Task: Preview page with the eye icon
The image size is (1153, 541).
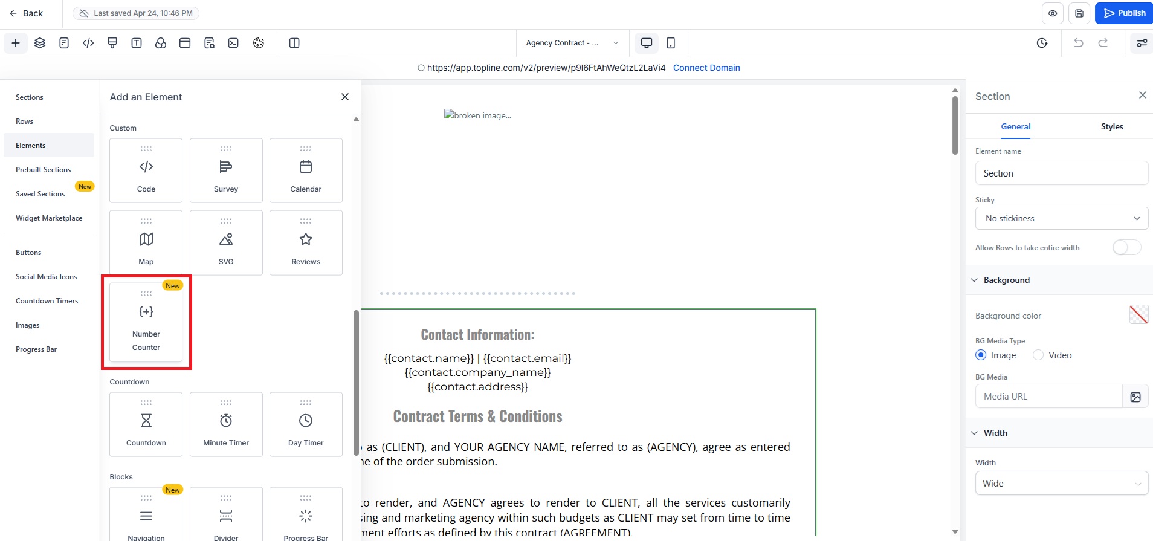Action: 1053,13
